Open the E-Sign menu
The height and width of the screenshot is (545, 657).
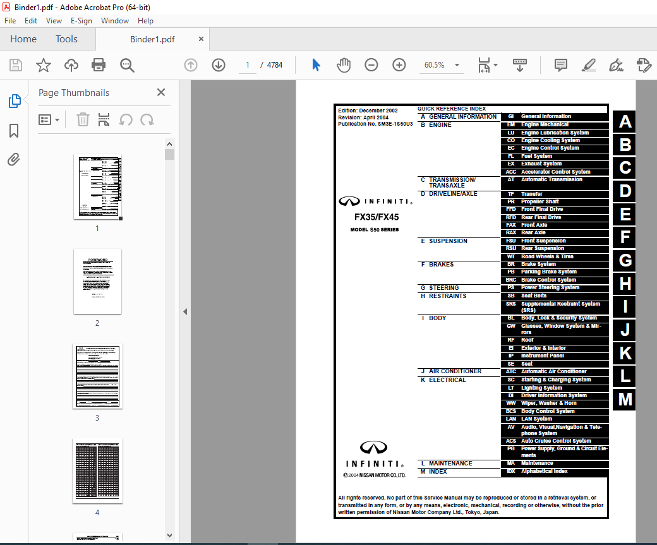[81, 21]
